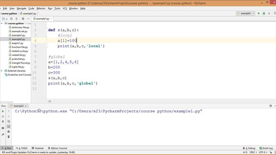Toggle soft-wrap in Run console
The width and height of the screenshot is (276, 155).
(x=9, y=121)
